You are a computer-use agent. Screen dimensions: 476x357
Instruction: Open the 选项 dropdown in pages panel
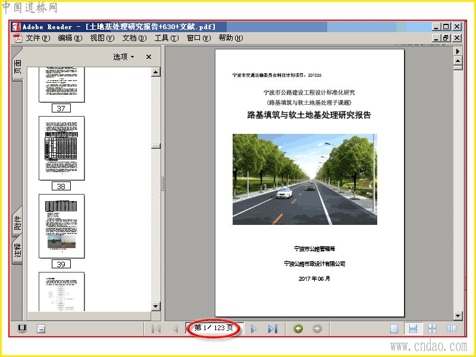click(x=124, y=57)
